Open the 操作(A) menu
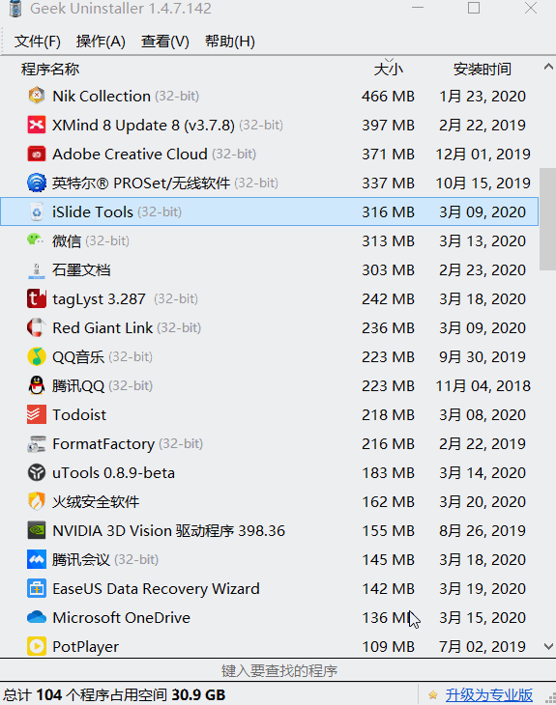This screenshot has height=705, width=556. coord(101,42)
